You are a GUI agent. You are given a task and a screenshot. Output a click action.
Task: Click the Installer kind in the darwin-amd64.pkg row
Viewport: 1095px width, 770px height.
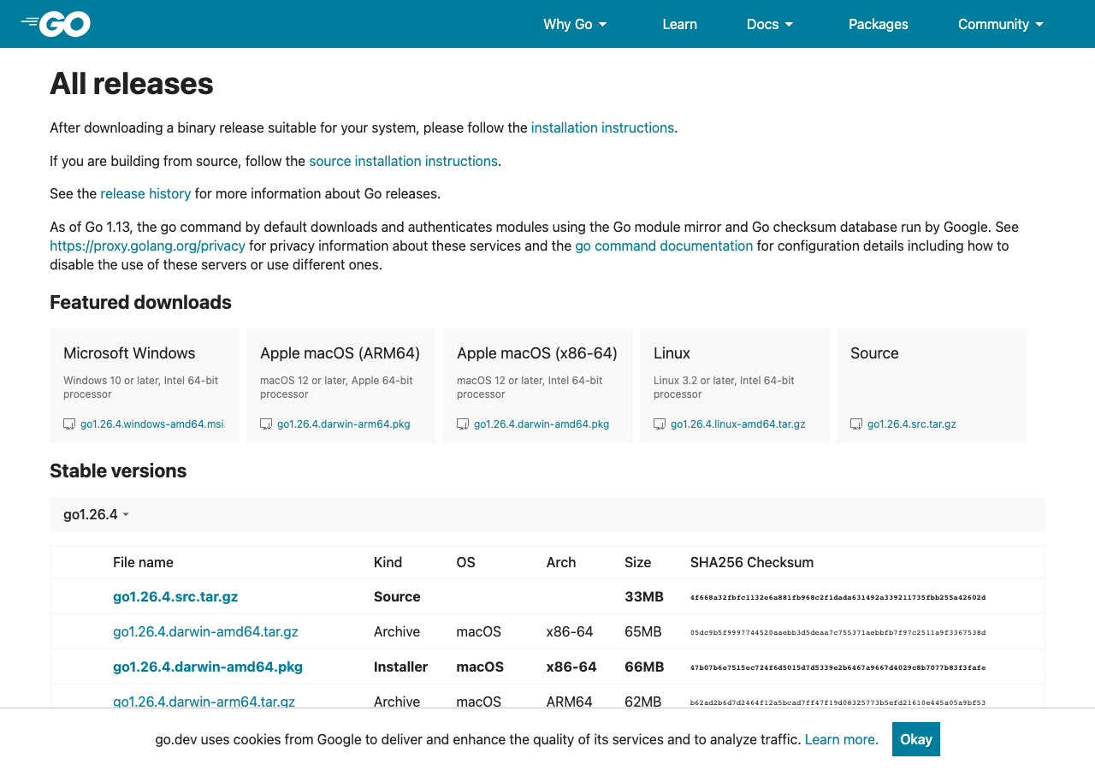(400, 666)
